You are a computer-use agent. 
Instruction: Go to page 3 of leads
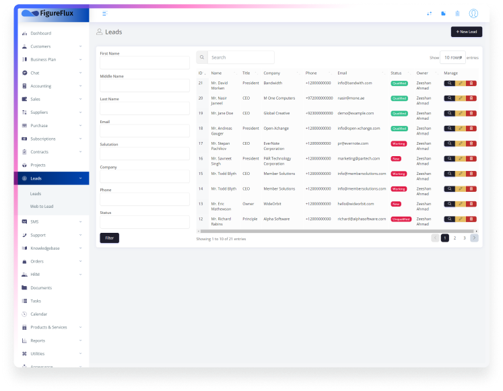click(x=464, y=238)
